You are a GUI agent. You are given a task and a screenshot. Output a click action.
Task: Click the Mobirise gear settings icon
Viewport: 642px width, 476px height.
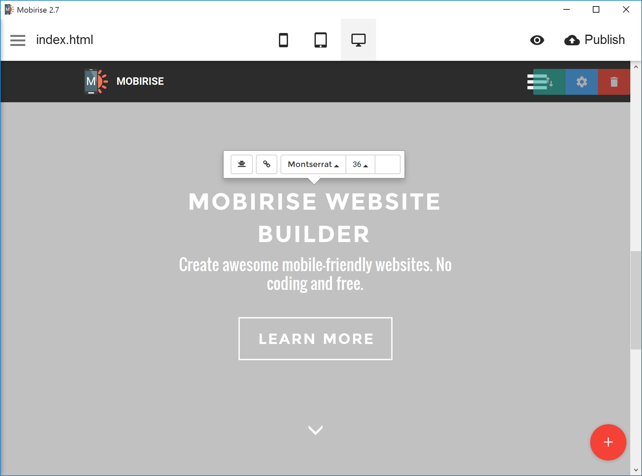click(x=581, y=82)
